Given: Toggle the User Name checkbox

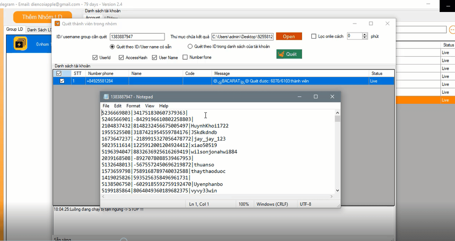Looking at the screenshot, I should pyautogui.click(x=154, y=57).
